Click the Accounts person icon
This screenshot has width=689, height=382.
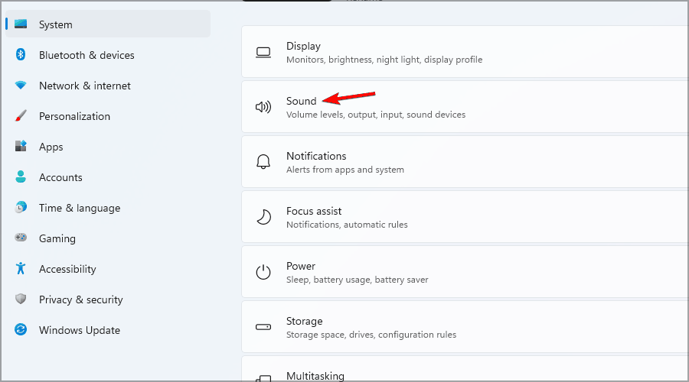pos(21,177)
